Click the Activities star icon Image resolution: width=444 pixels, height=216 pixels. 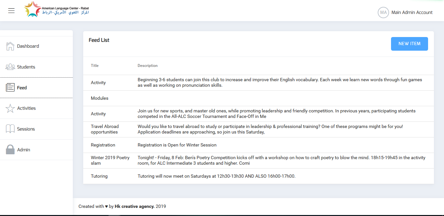coord(10,108)
